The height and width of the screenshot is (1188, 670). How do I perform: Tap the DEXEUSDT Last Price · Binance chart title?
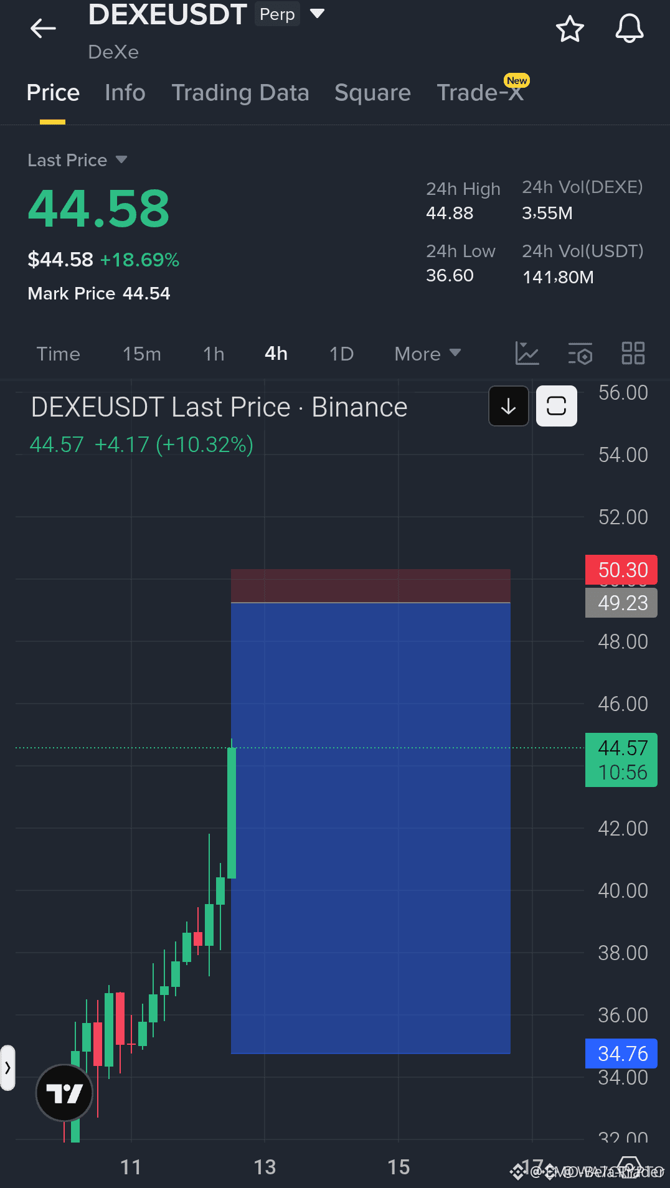(x=219, y=407)
